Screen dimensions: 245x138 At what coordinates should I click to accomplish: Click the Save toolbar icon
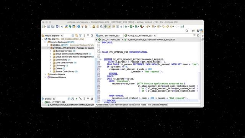[49, 26]
